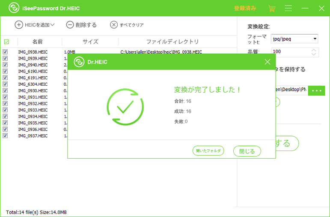Select the IMG_6190.HEIC file name
The image size is (330, 217).
coord(33,71)
